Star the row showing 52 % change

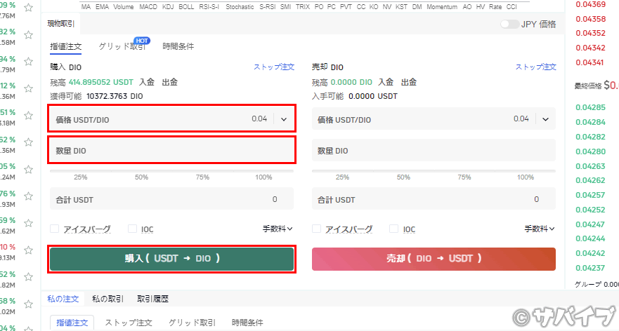28,277
